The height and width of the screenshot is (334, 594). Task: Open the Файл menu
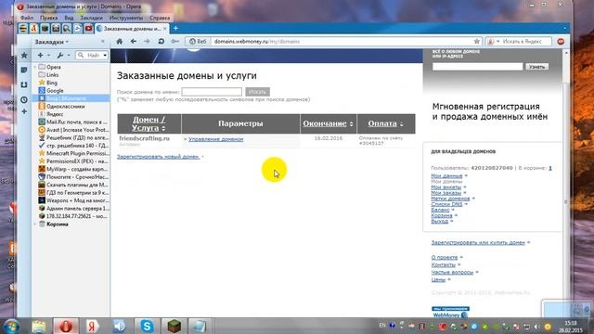tap(27, 18)
